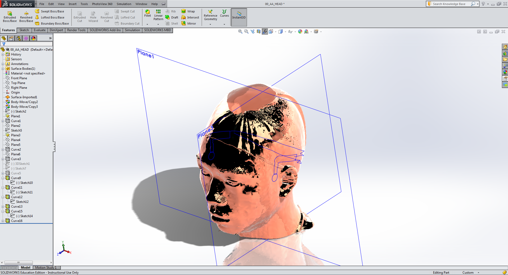Image resolution: width=508 pixels, height=275 pixels.
Task: Collapse the Curve11 feature node
Action: 3,188
